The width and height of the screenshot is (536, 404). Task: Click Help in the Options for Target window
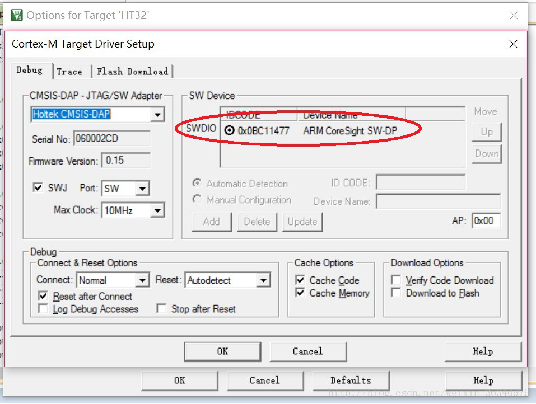pyautogui.click(x=484, y=380)
